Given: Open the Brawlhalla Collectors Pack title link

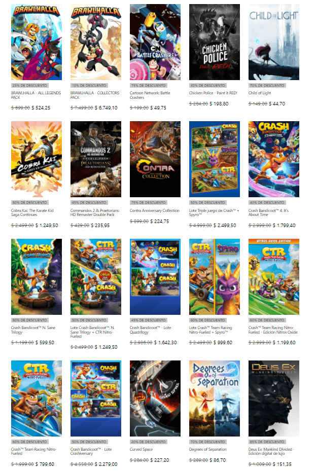Looking at the screenshot, I should [95, 95].
